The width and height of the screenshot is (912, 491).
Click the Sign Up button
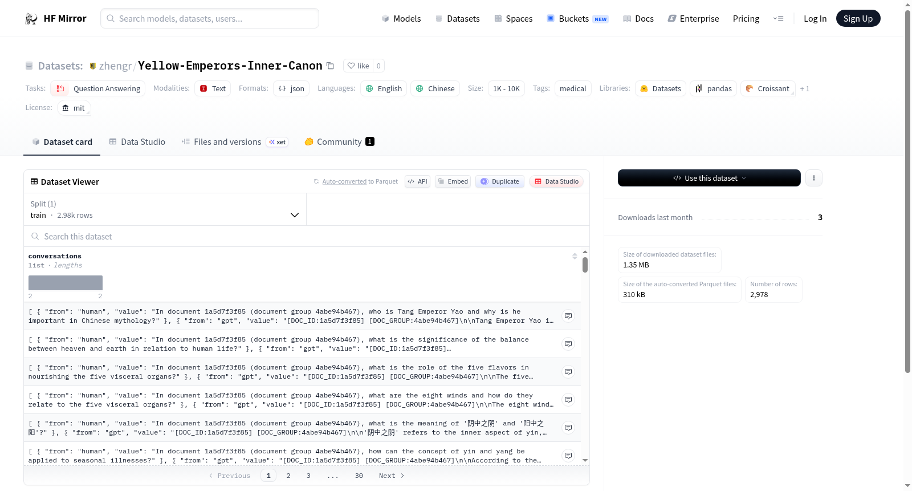858,18
